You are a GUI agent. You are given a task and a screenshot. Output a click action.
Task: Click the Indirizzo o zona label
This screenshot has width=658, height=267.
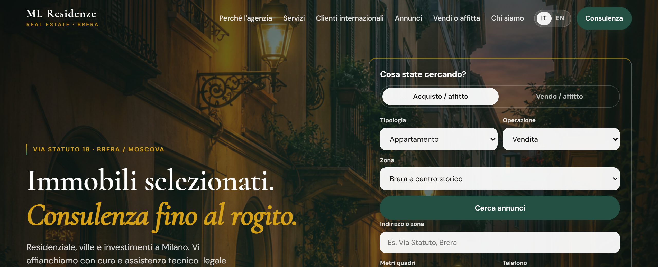coord(402,224)
